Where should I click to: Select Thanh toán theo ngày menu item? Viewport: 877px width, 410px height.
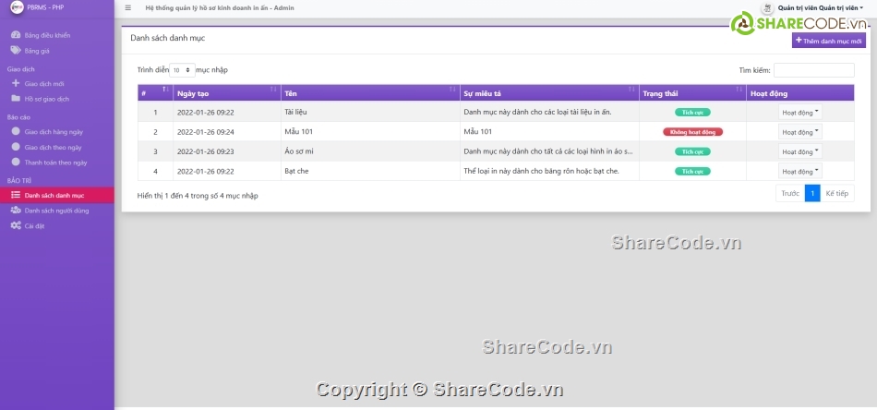[55, 162]
